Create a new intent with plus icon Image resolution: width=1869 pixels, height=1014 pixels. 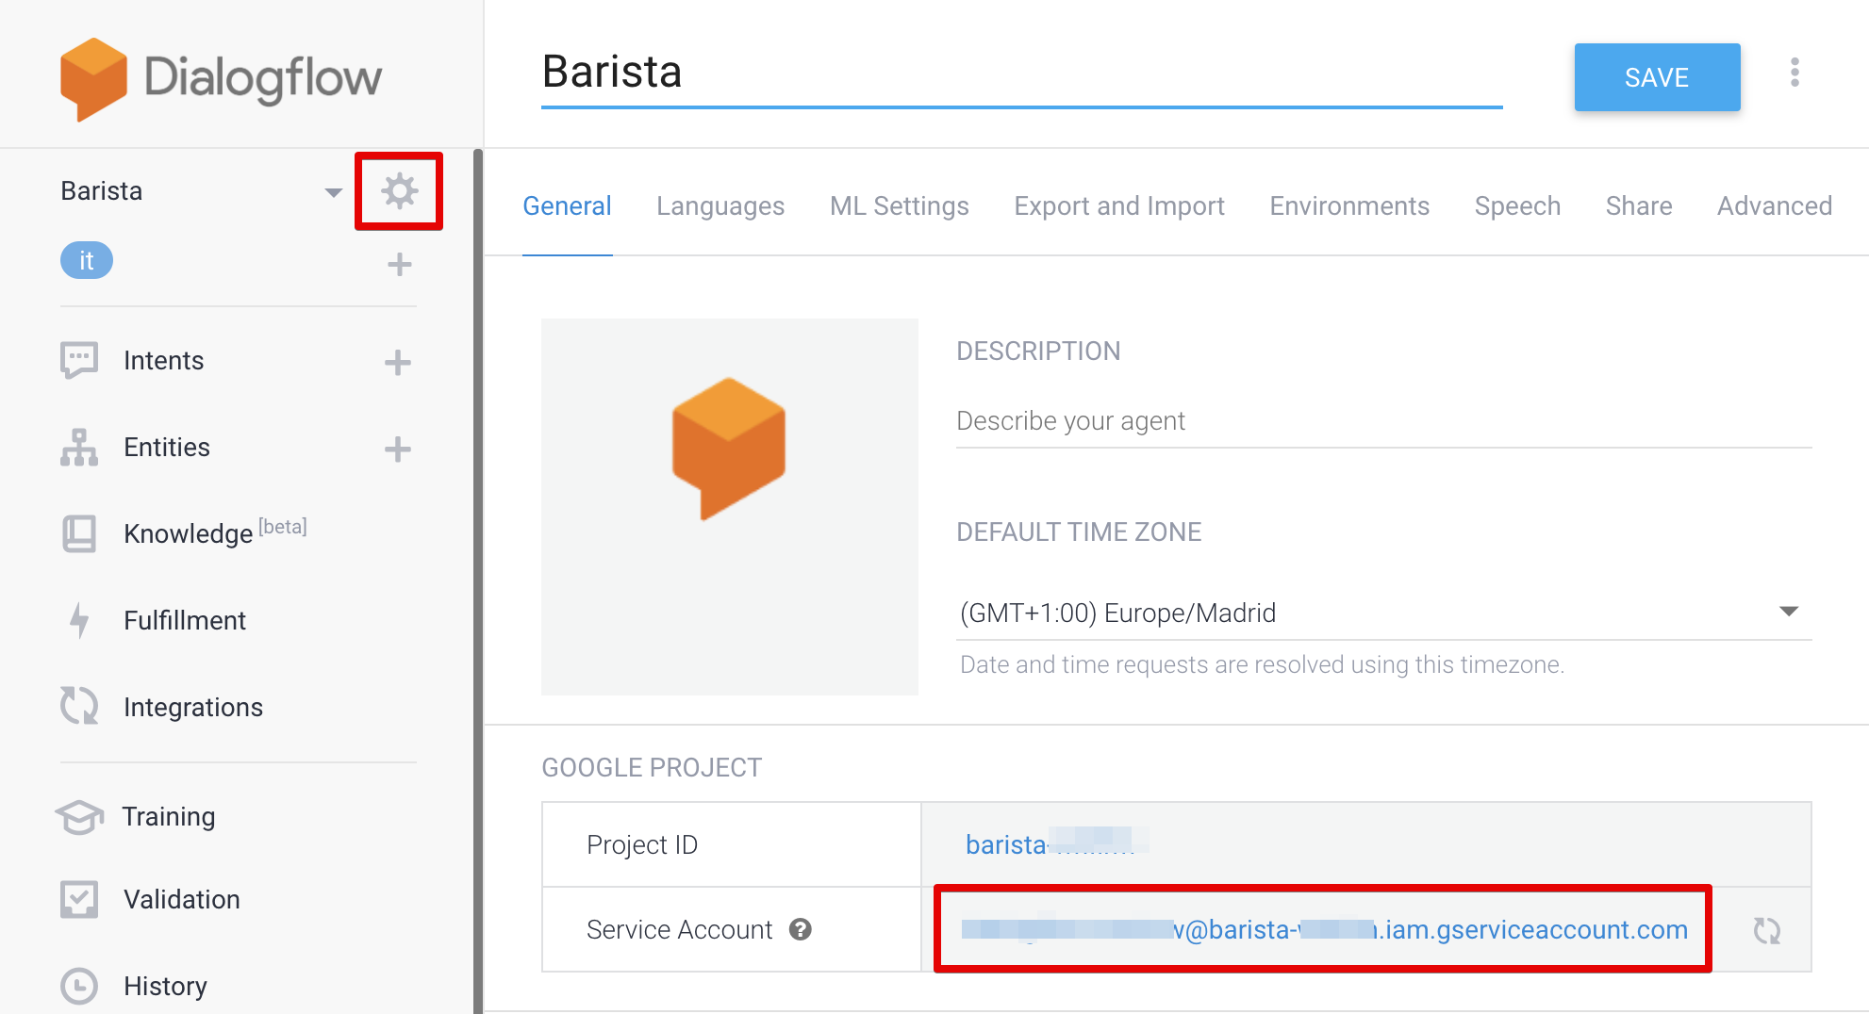(x=398, y=362)
